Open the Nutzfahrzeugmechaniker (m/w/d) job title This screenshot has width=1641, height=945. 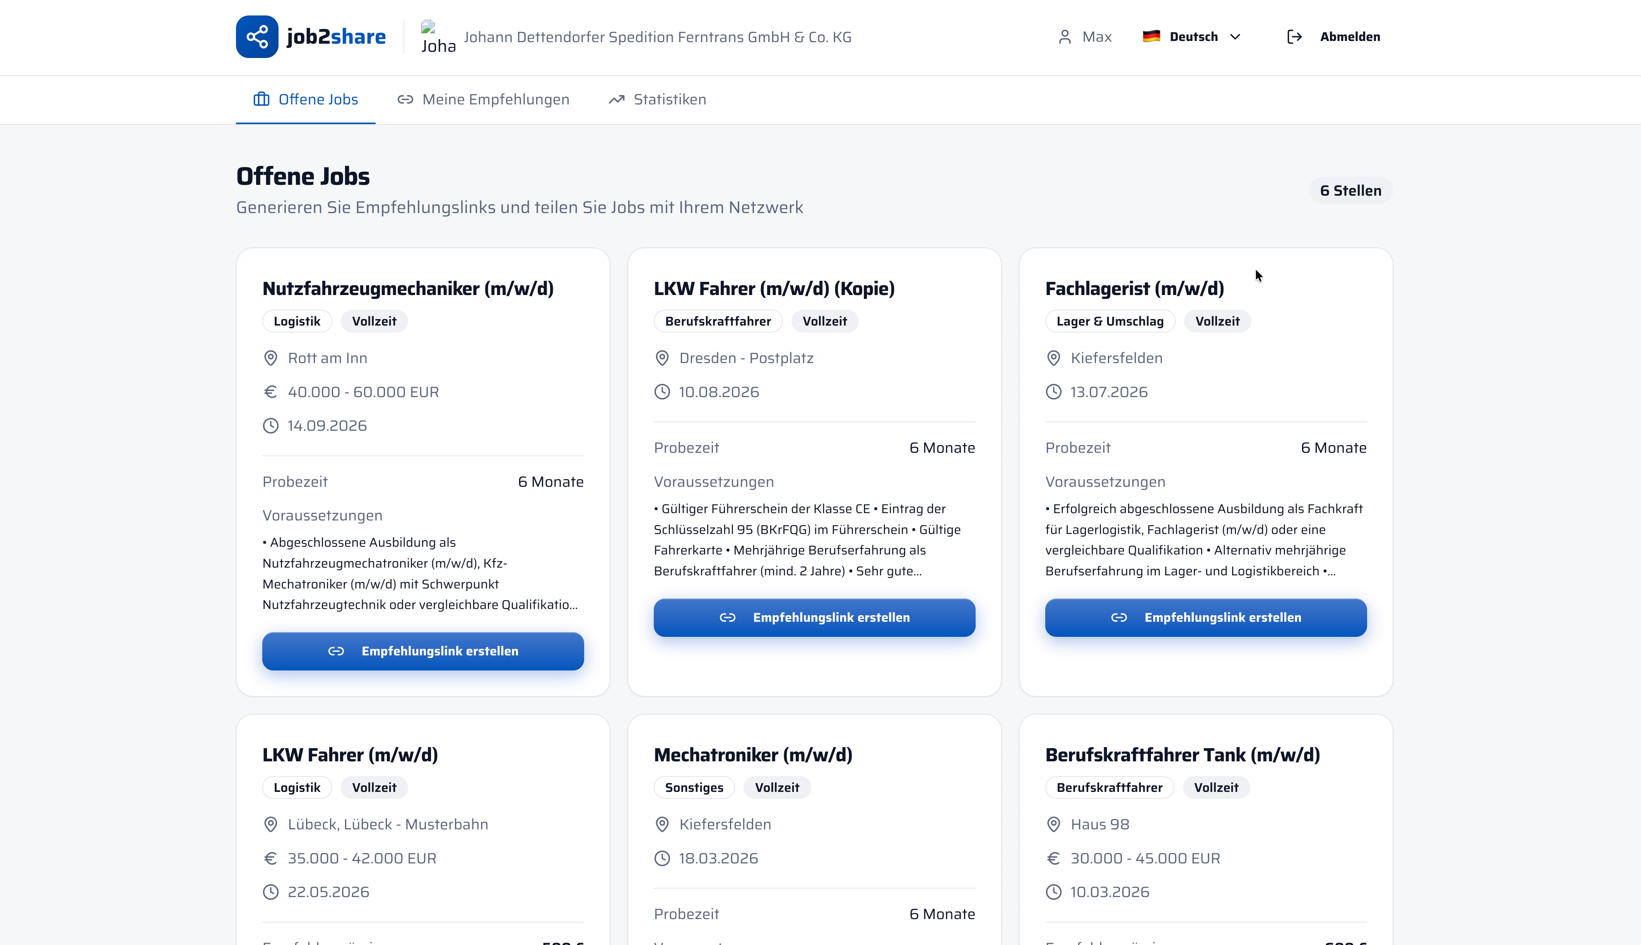pos(408,289)
